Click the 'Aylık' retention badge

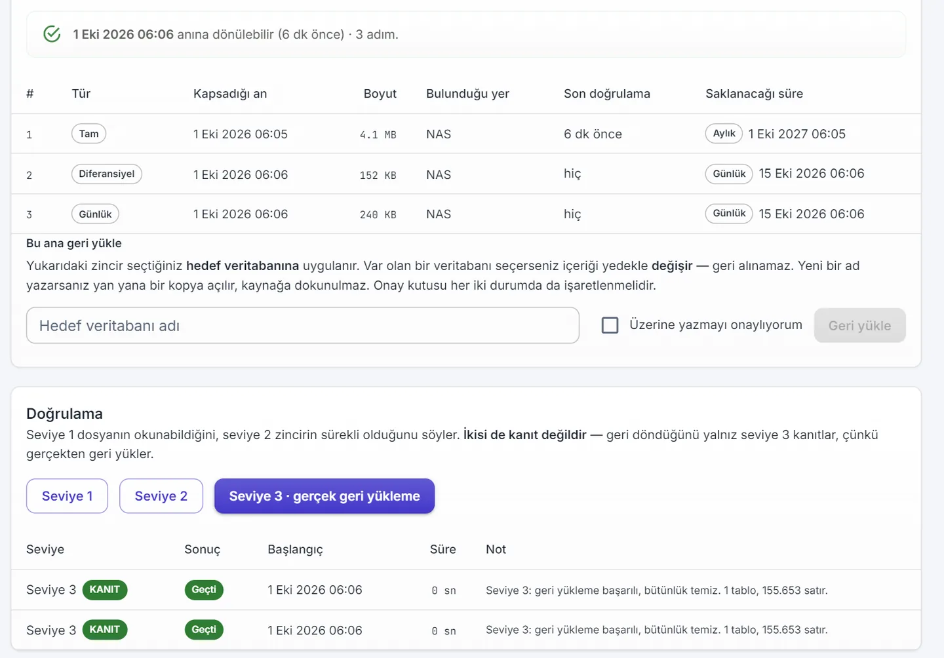tap(724, 133)
